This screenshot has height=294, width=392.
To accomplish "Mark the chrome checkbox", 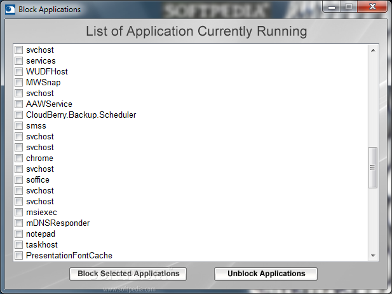I will click(x=18, y=158).
